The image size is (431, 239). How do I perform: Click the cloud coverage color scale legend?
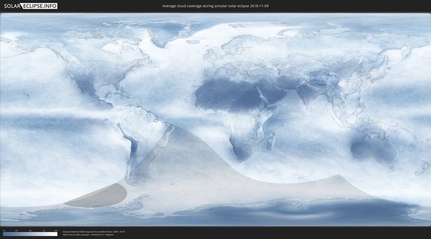tap(31, 234)
